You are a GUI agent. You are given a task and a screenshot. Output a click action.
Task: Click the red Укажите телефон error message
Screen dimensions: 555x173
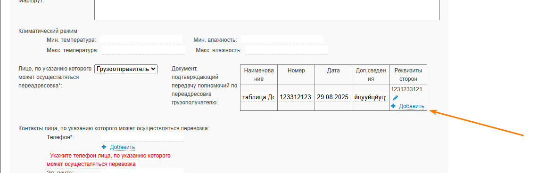click(109, 160)
